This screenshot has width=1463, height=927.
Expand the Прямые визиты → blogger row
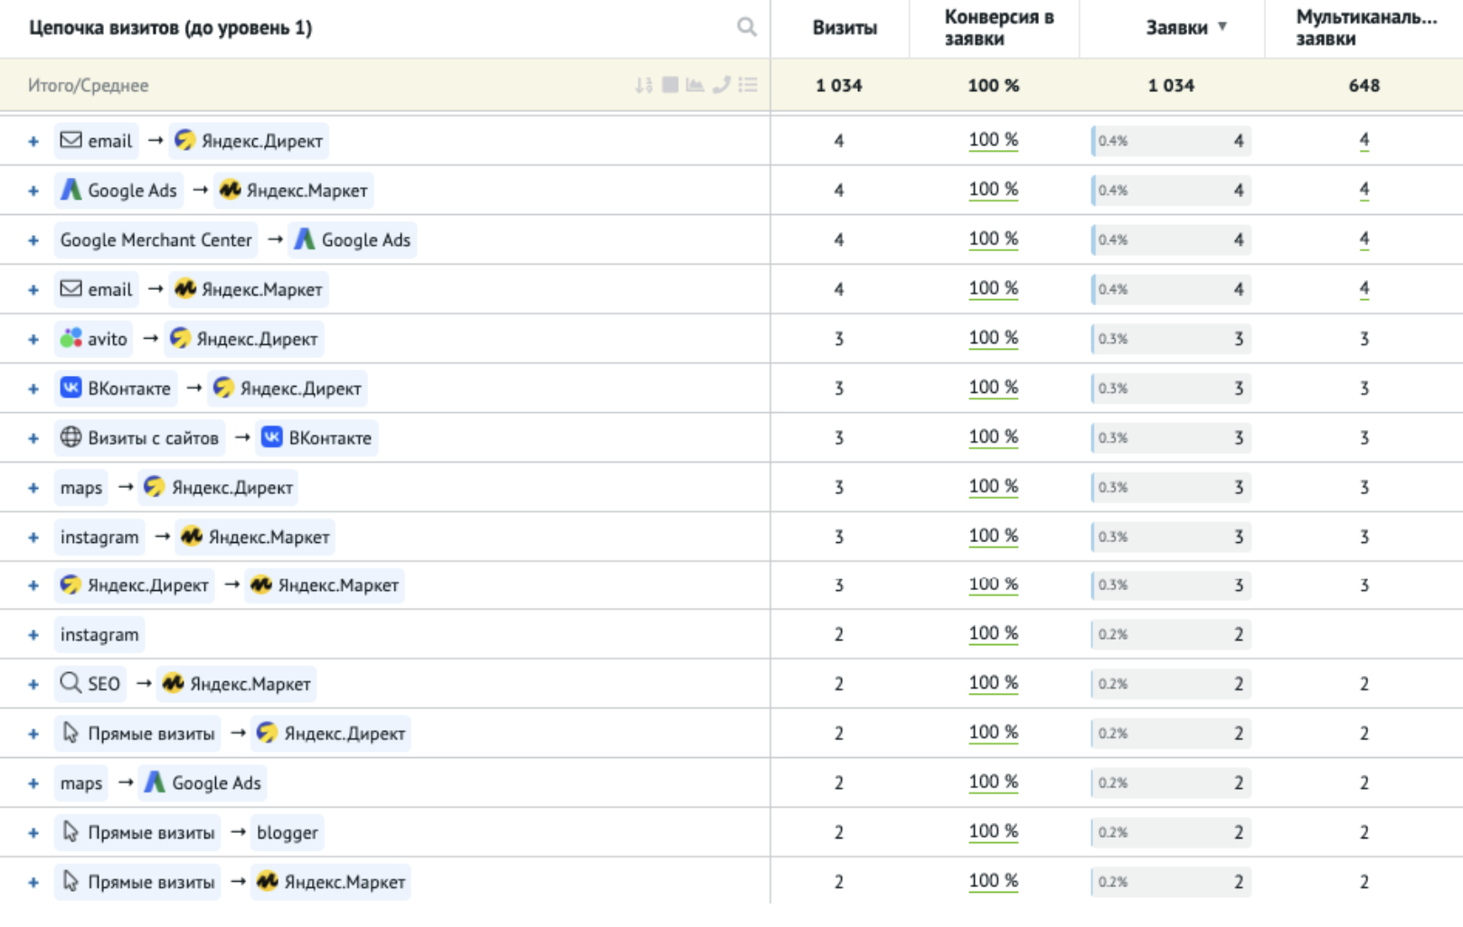click(33, 833)
